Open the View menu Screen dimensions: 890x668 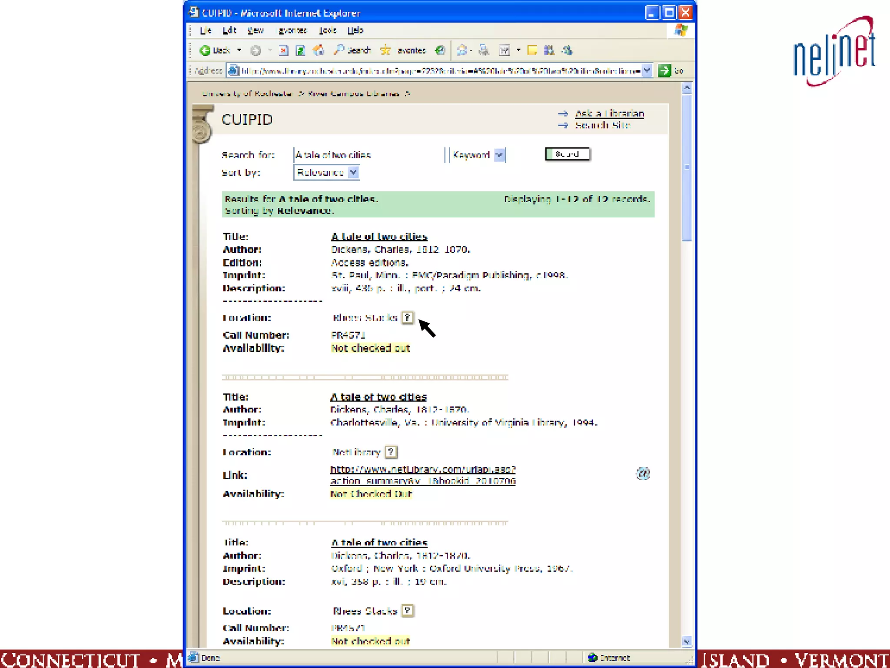click(x=256, y=30)
